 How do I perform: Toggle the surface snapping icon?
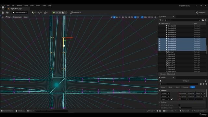click(x=126, y=17)
